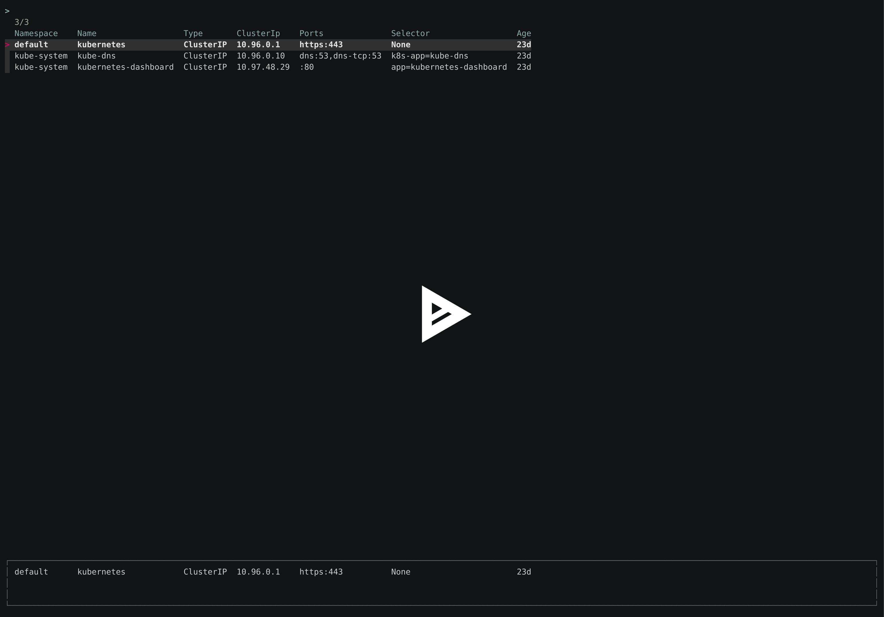Click the 10.96.0.1 cluster IP in highlighted row
The image size is (884, 617).
point(258,45)
